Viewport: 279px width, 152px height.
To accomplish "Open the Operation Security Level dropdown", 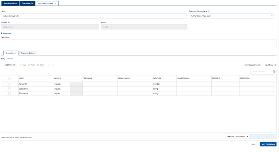I will pos(231,16).
